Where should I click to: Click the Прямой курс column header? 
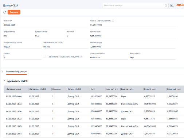click(150, 89)
